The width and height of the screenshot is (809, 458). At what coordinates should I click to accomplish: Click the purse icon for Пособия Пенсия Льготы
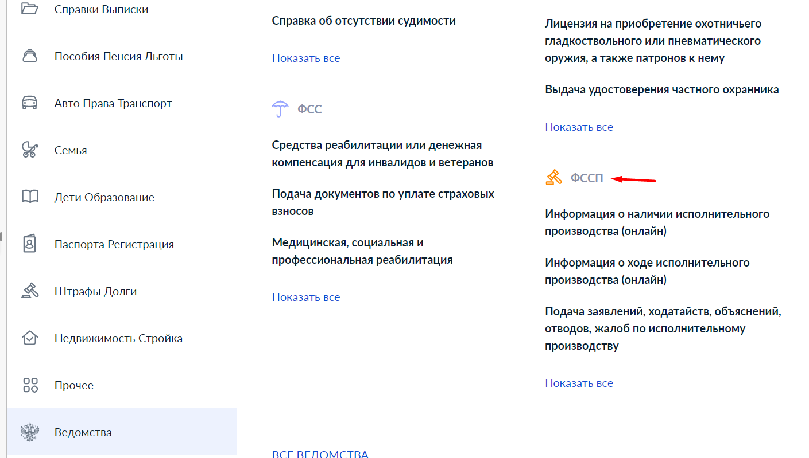tap(29, 56)
